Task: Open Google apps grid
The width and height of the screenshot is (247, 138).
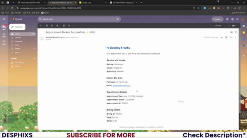Action: tap(237, 19)
